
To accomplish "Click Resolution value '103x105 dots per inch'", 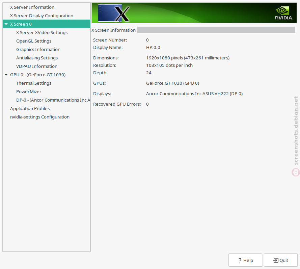I will point(169,65).
